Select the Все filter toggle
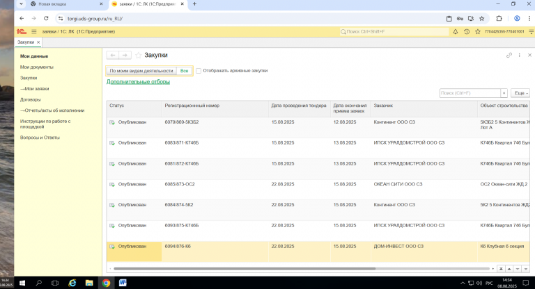This screenshot has height=289, width=535. [184, 71]
